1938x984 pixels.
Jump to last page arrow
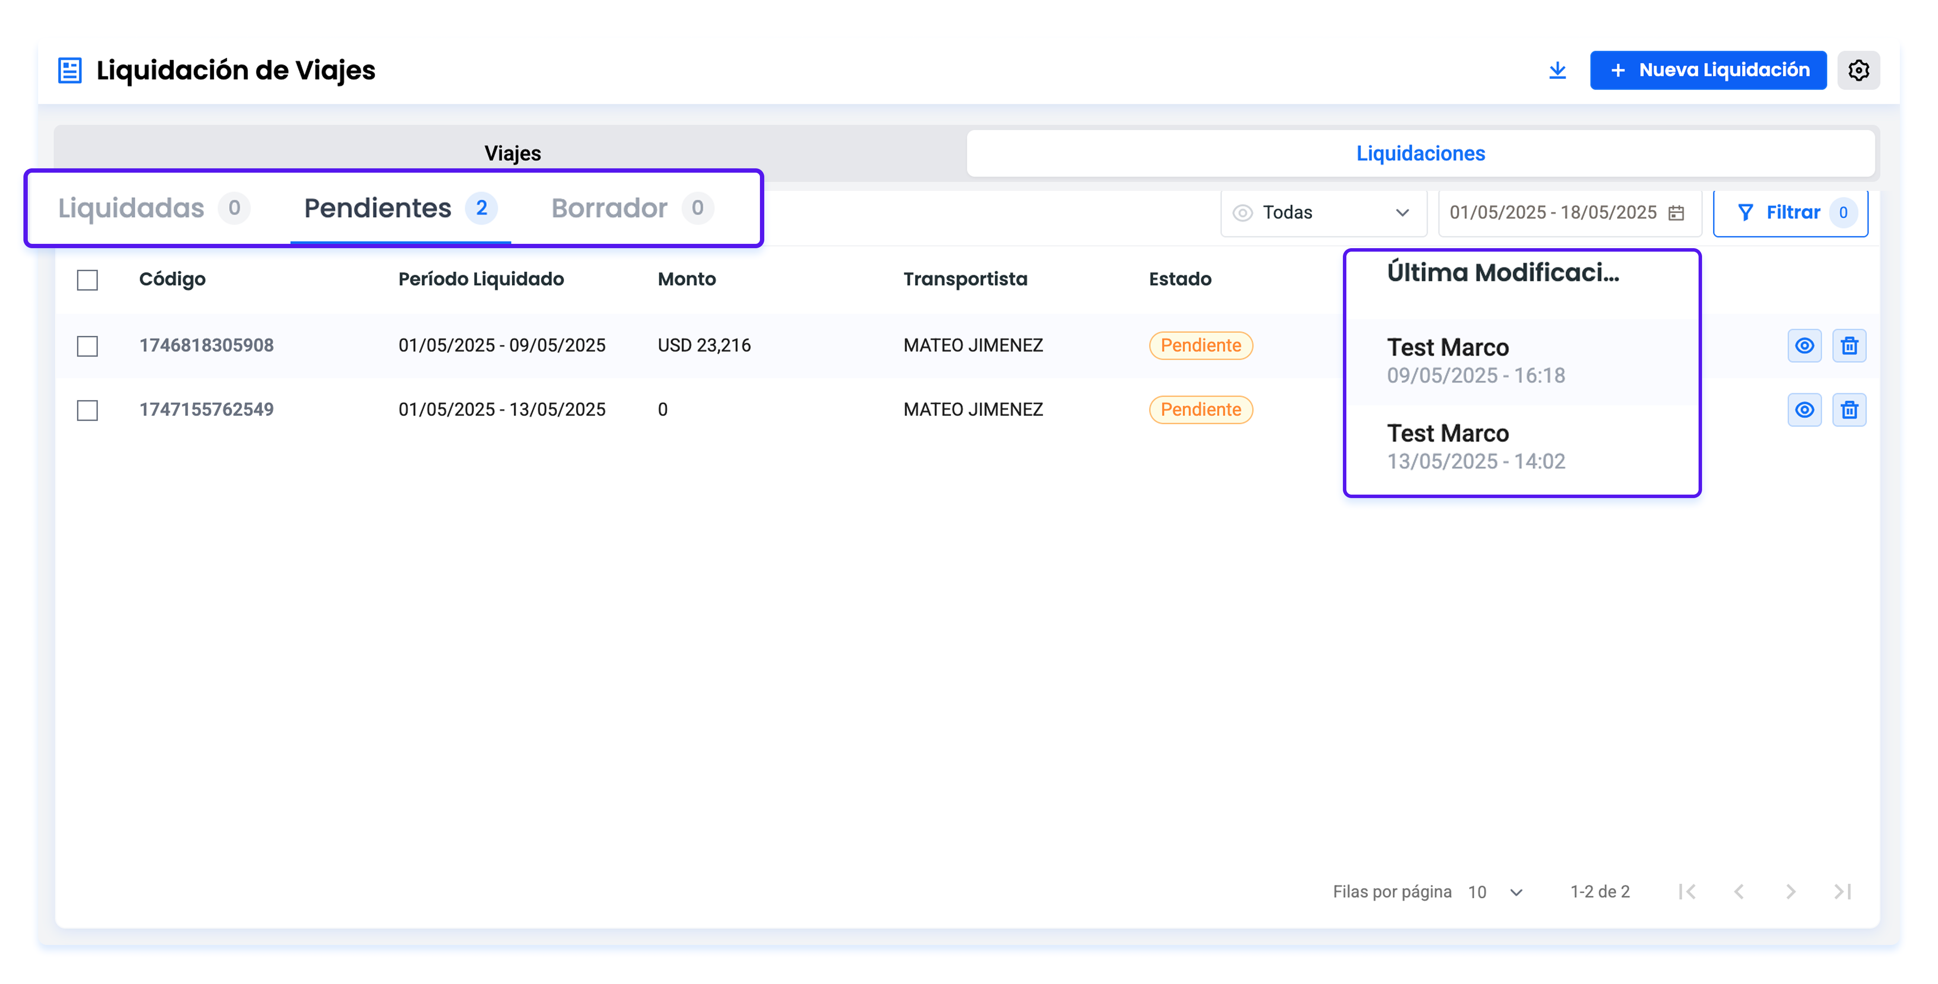1842,892
